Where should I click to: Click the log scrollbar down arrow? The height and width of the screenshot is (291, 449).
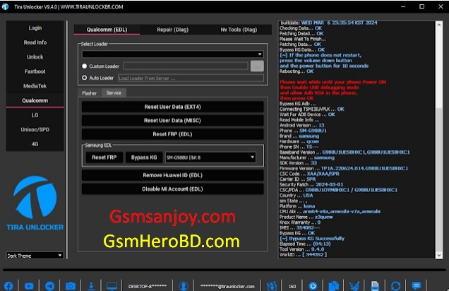[439, 255]
